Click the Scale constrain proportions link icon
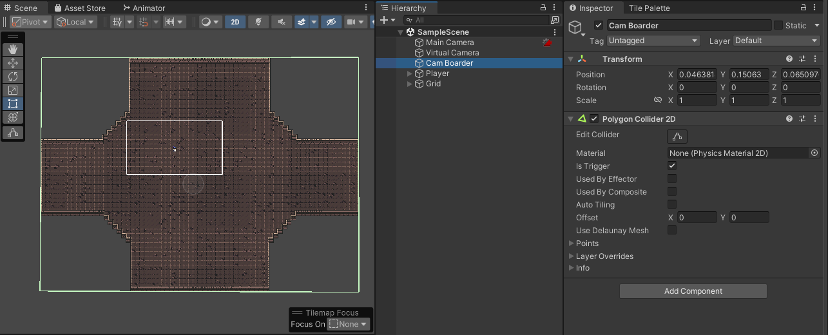Screen dimensions: 828x335 tap(658, 100)
